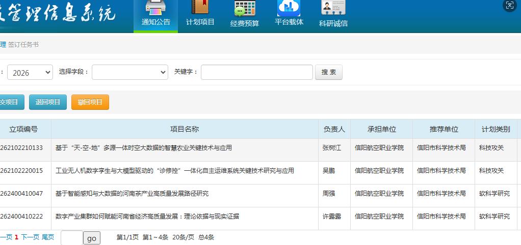Click 软科学研究 in 周强's row
This screenshot has height=245, width=521.
(494, 194)
